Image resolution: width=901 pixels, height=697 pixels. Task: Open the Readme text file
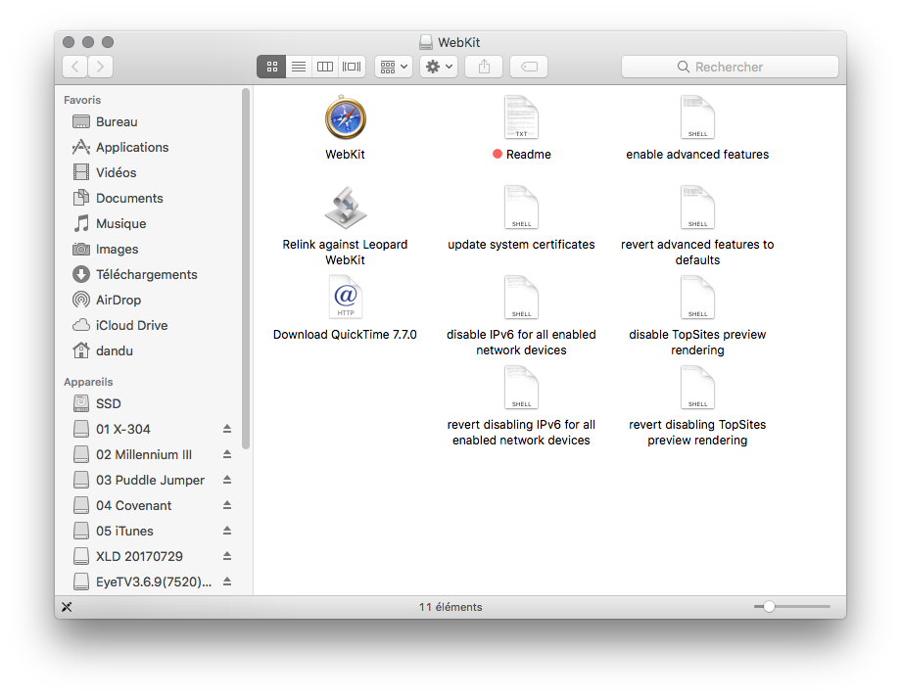[521, 117]
